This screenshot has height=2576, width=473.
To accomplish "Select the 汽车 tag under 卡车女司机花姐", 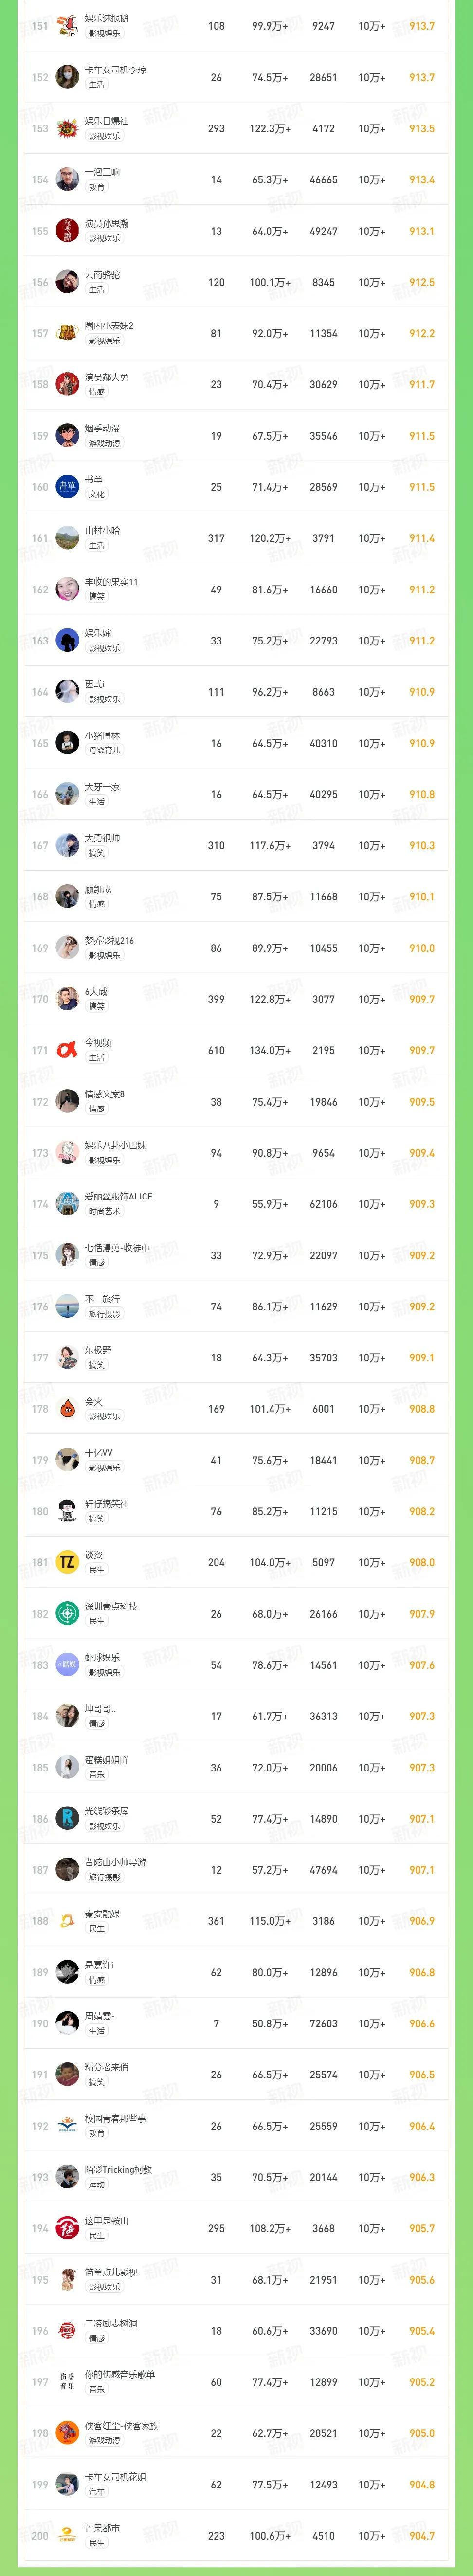I will point(96,2492).
